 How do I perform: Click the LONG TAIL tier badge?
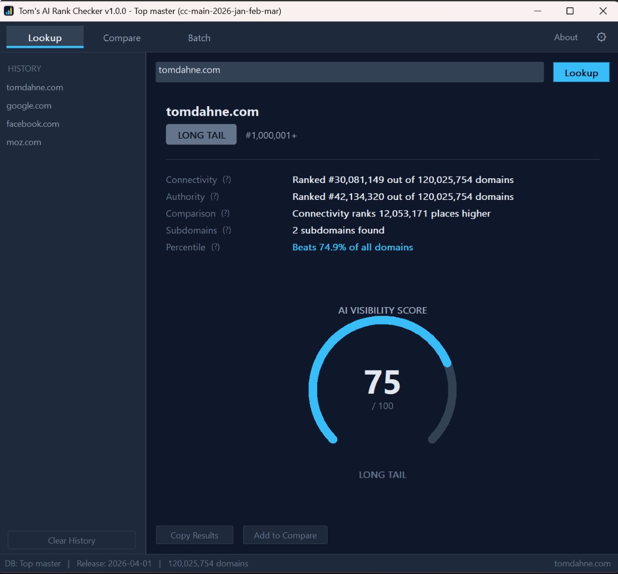pyautogui.click(x=201, y=135)
